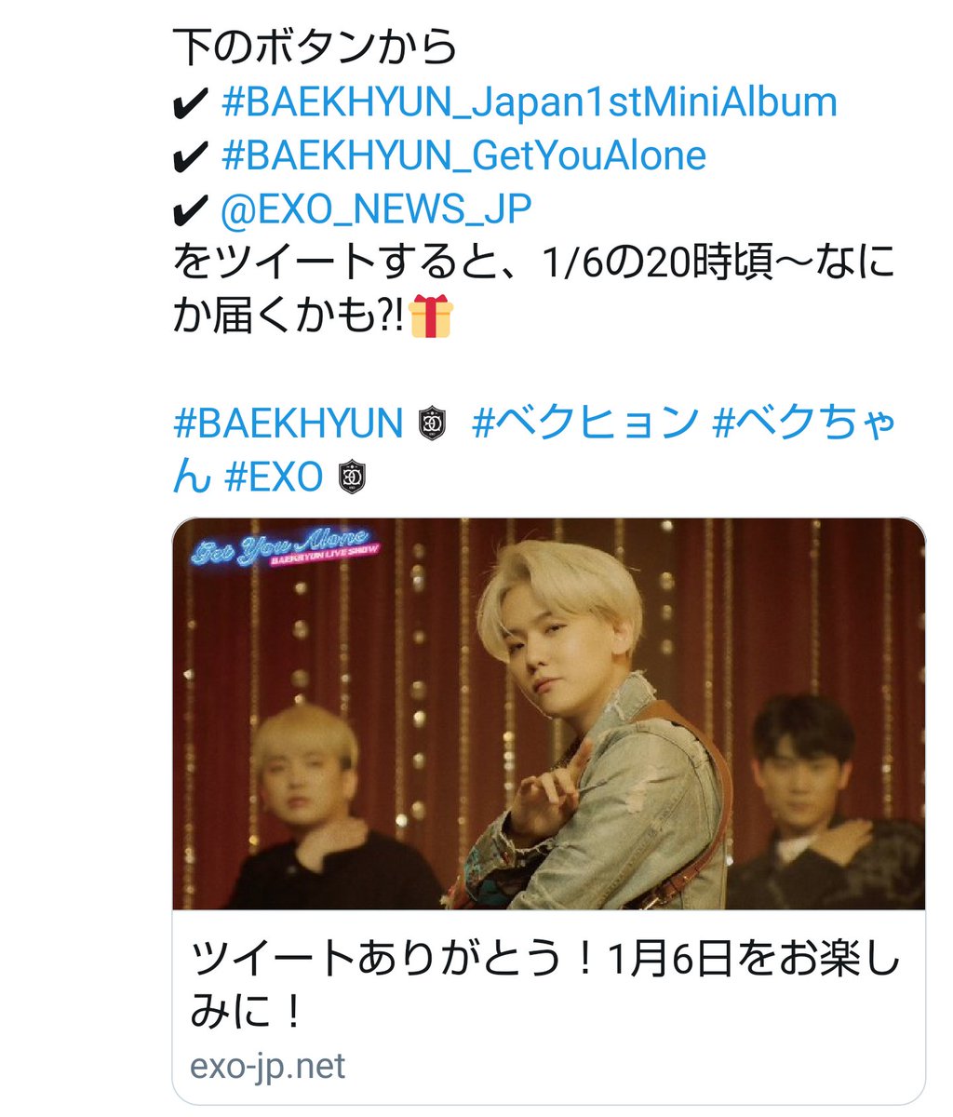Visit the @EXO_NEWS_JP profile mention
Viewport: 953px width, 1117px height.
tap(377, 209)
